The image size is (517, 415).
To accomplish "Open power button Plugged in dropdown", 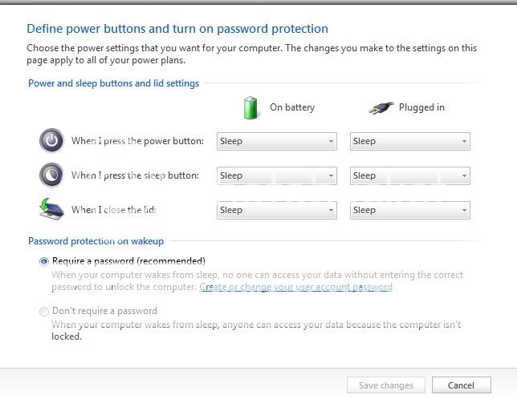I will (x=410, y=142).
